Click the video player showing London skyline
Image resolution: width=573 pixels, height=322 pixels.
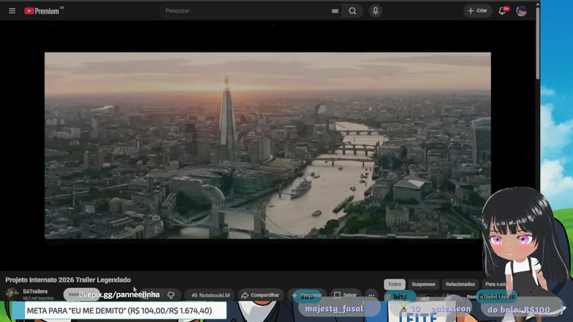(267, 145)
